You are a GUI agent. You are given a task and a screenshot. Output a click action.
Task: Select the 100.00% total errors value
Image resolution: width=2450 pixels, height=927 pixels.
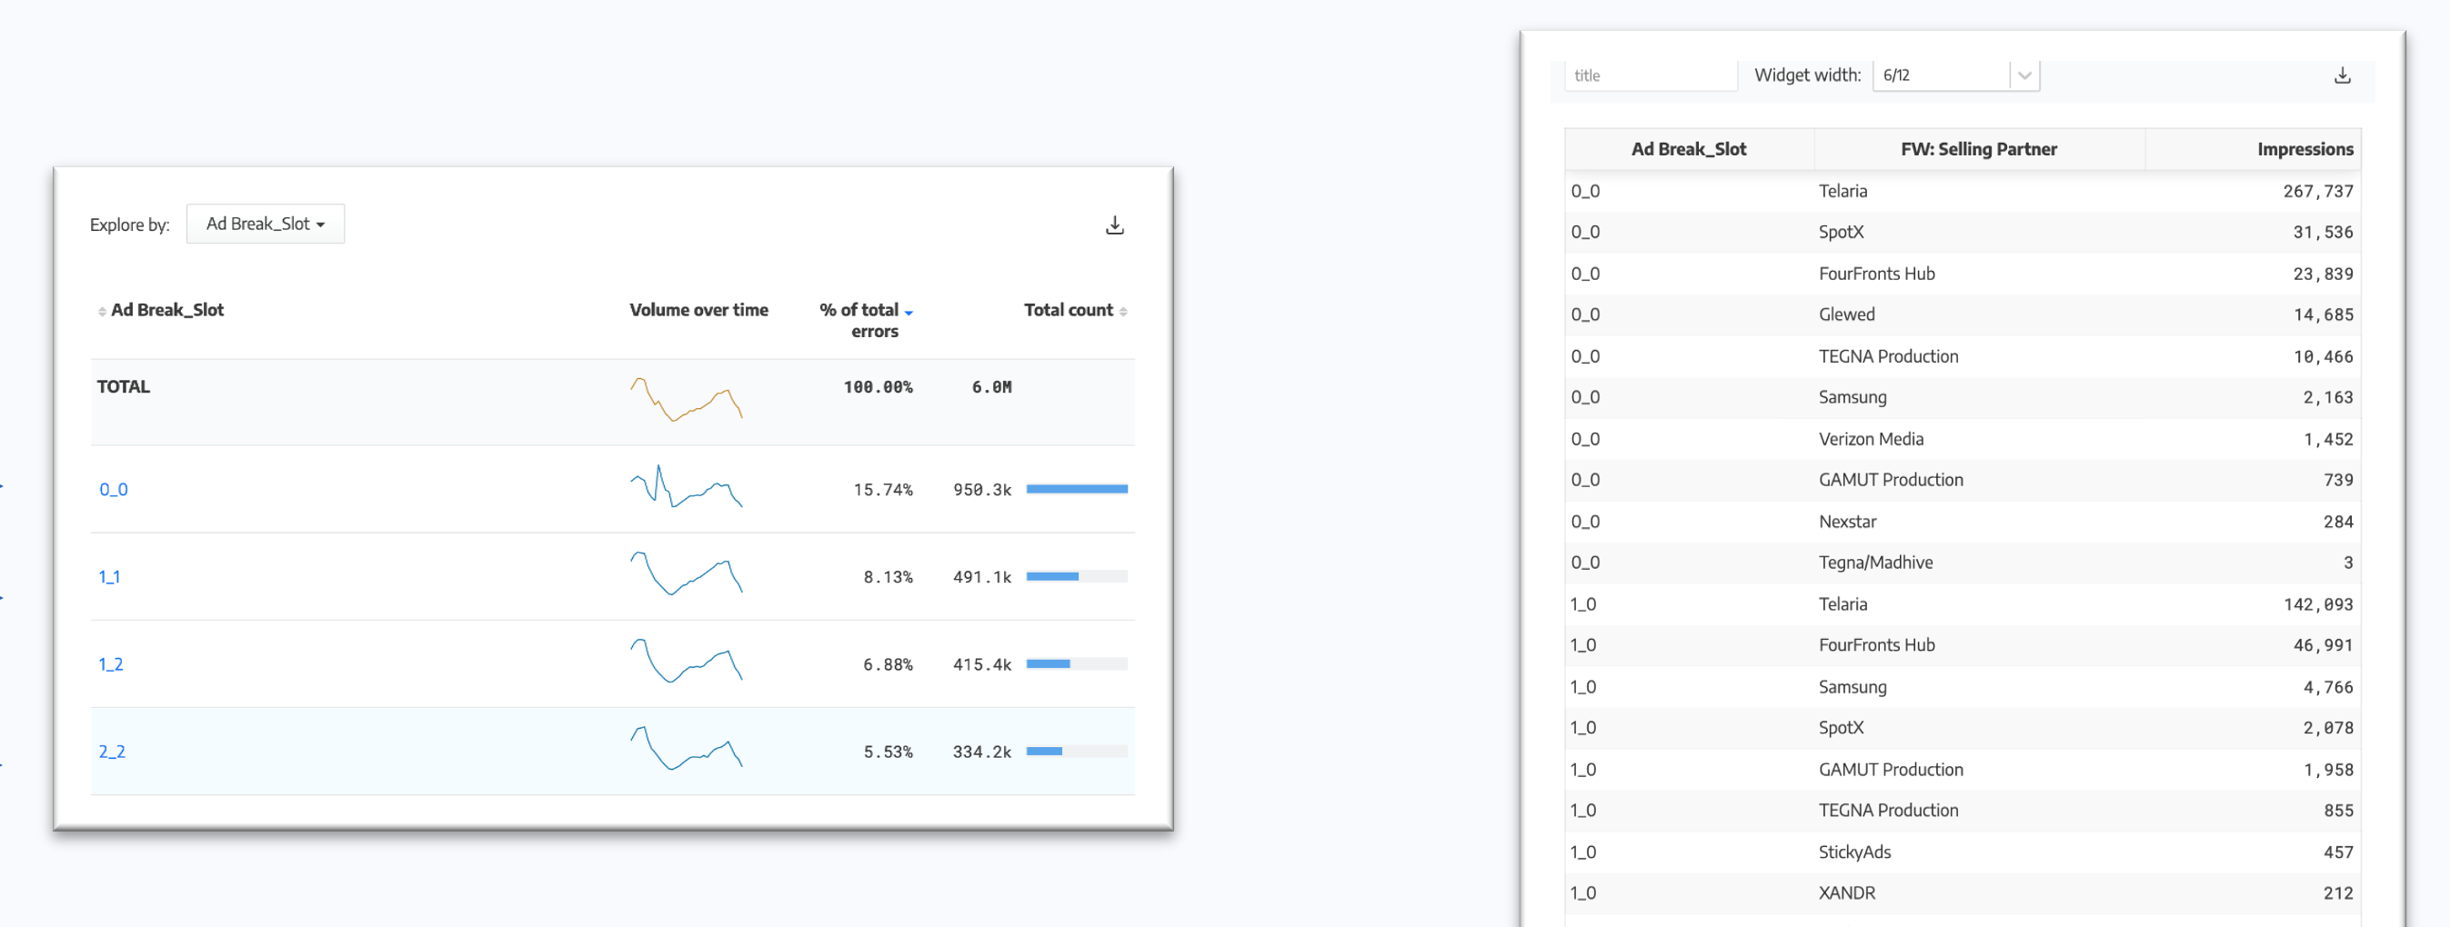coord(877,387)
